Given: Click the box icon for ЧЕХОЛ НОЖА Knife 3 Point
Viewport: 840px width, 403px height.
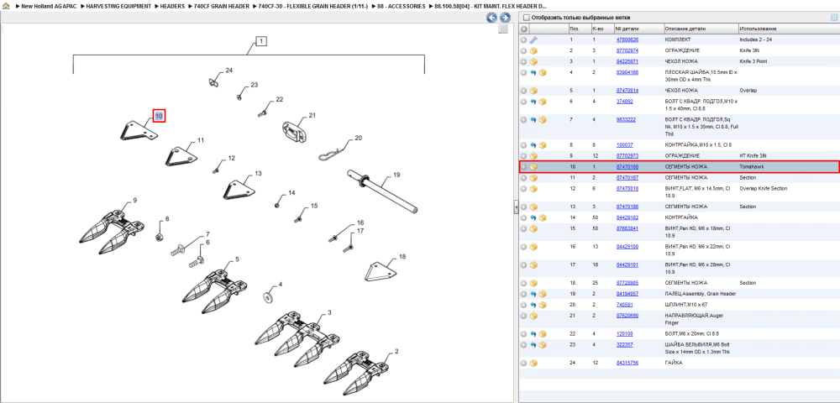Looking at the screenshot, I should [533, 61].
